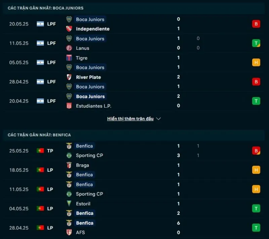
Task: Expand more matches via the chevron arrow
Action: tap(158, 119)
